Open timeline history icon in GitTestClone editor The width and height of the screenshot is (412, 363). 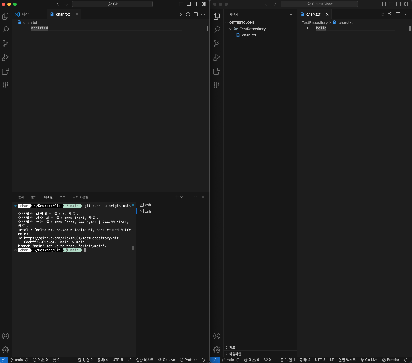click(390, 14)
